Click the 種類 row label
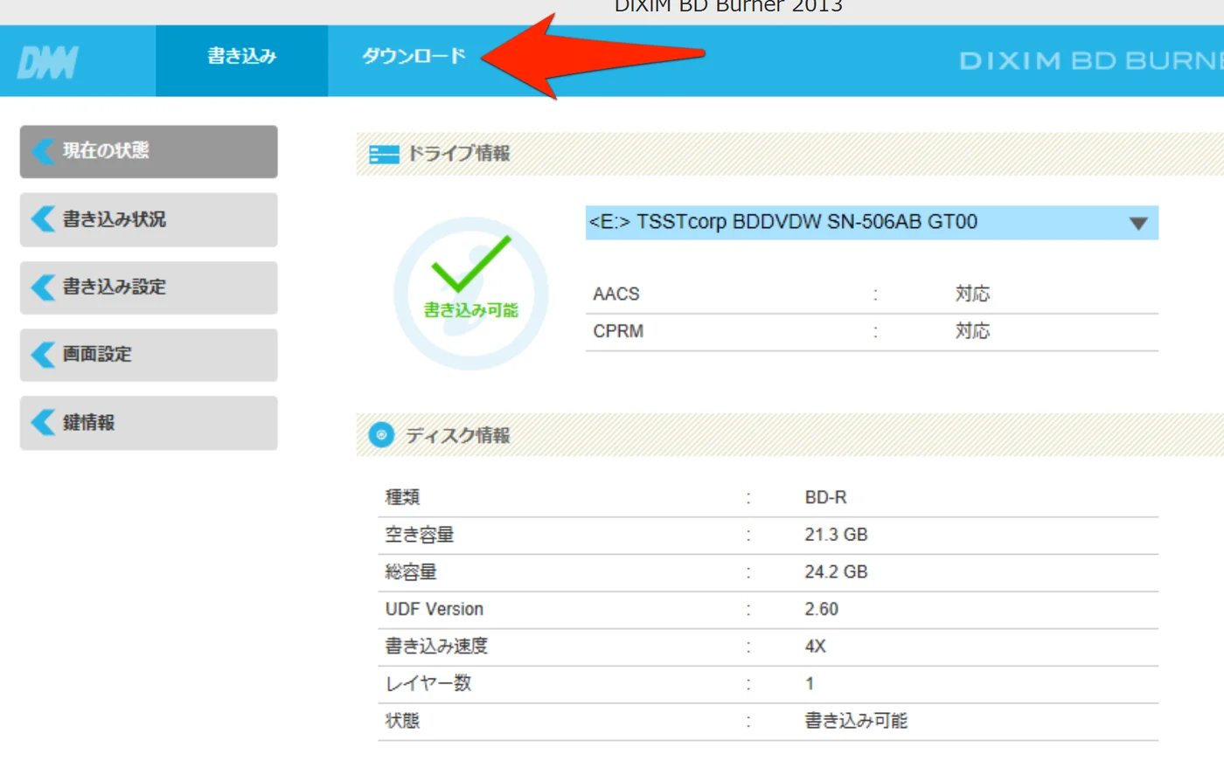Image resolution: width=1224 pixels, height=761 pixels. [402, 497]
